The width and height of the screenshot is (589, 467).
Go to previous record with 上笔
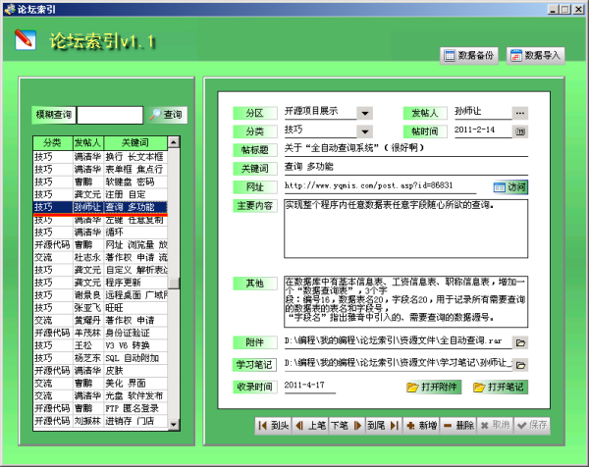(310, 426)
